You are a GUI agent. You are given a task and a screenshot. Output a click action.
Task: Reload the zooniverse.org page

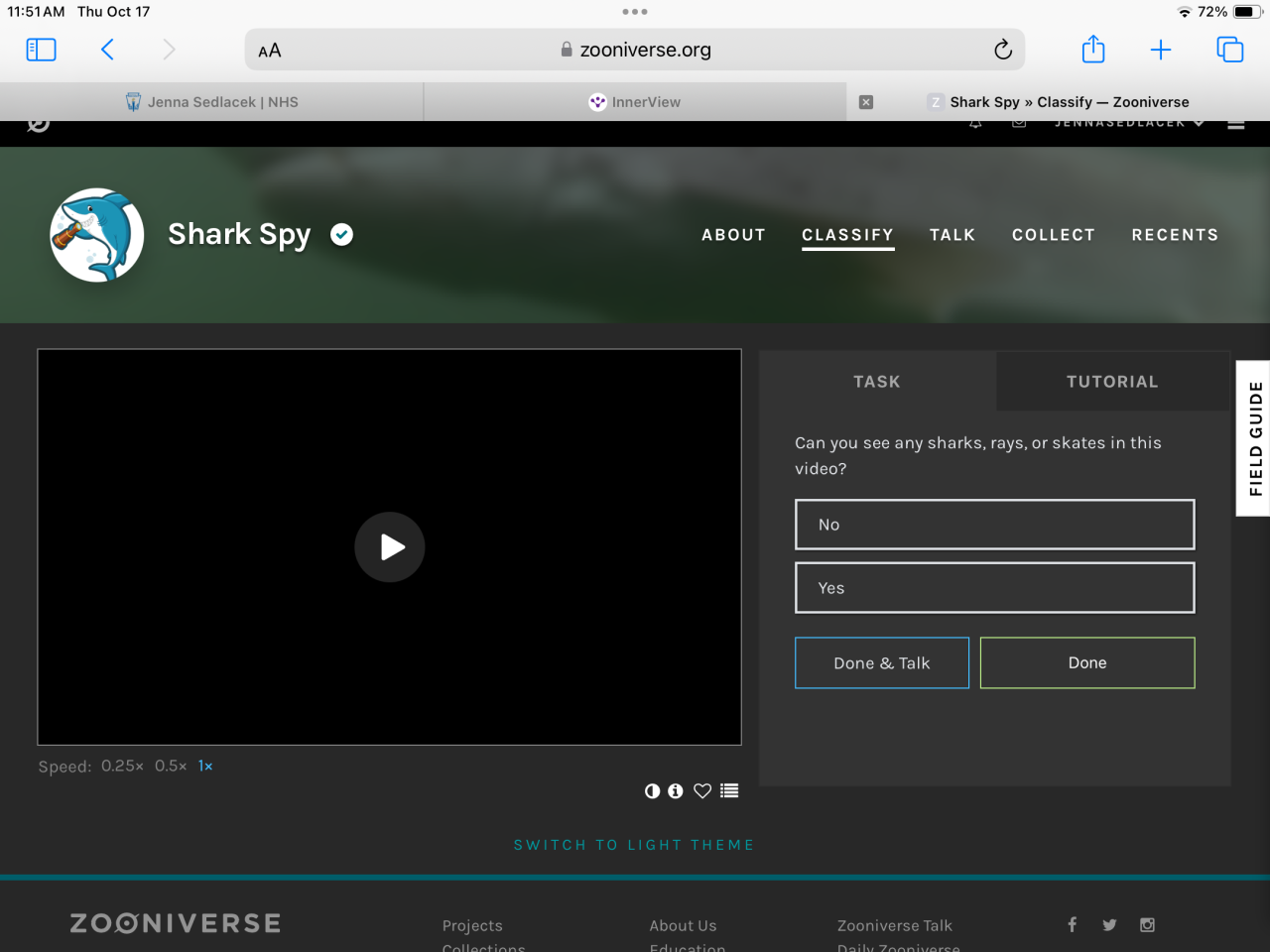click(1003, 50)
